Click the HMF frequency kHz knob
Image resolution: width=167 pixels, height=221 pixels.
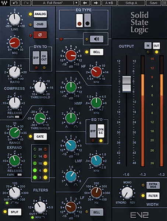point(96,103)
